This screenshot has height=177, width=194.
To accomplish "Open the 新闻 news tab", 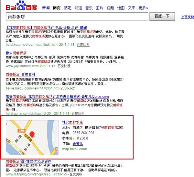I will [46, 8].
